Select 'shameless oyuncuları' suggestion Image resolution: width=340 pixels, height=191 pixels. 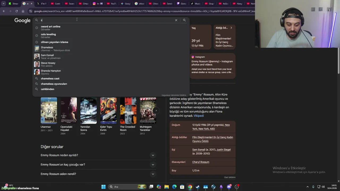[111, 84]
